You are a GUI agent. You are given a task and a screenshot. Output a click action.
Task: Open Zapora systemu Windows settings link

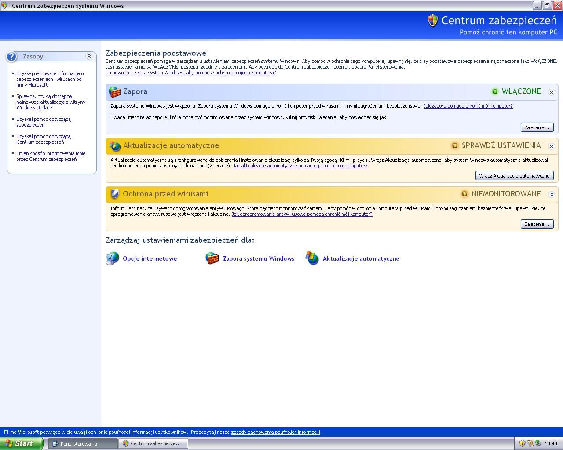coord(259,258)
